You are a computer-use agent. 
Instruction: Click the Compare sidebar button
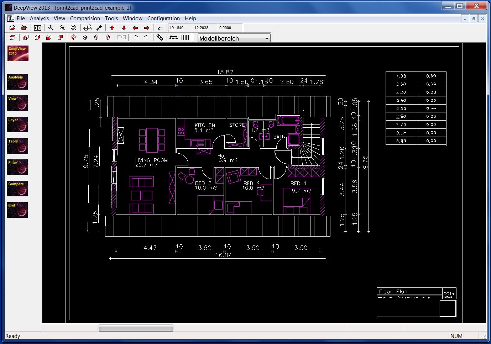(x=17, y=189)
